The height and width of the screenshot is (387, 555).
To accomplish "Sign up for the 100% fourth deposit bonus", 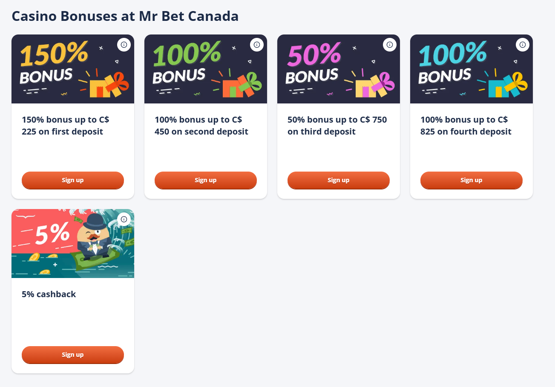I will pyautogui.click(x=471, y=180).
